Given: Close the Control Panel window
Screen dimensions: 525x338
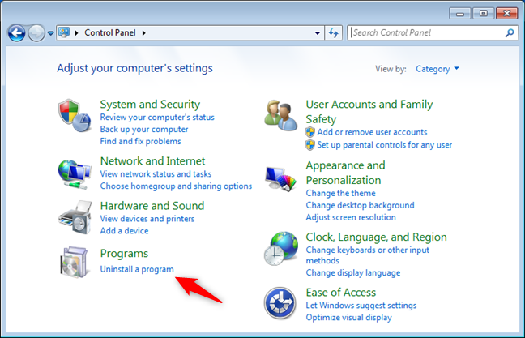Looking at the screenshot, I should (507, 14).
